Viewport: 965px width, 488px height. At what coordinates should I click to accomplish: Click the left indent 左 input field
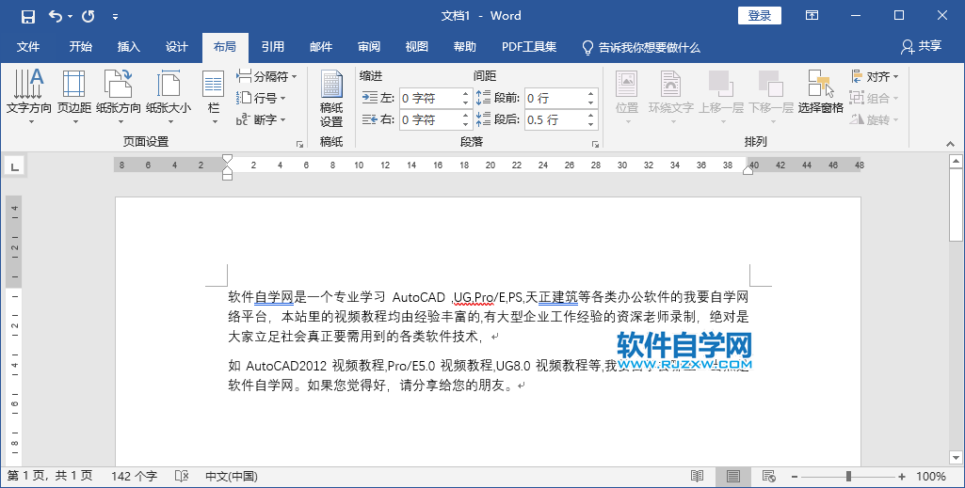[429, 99]
